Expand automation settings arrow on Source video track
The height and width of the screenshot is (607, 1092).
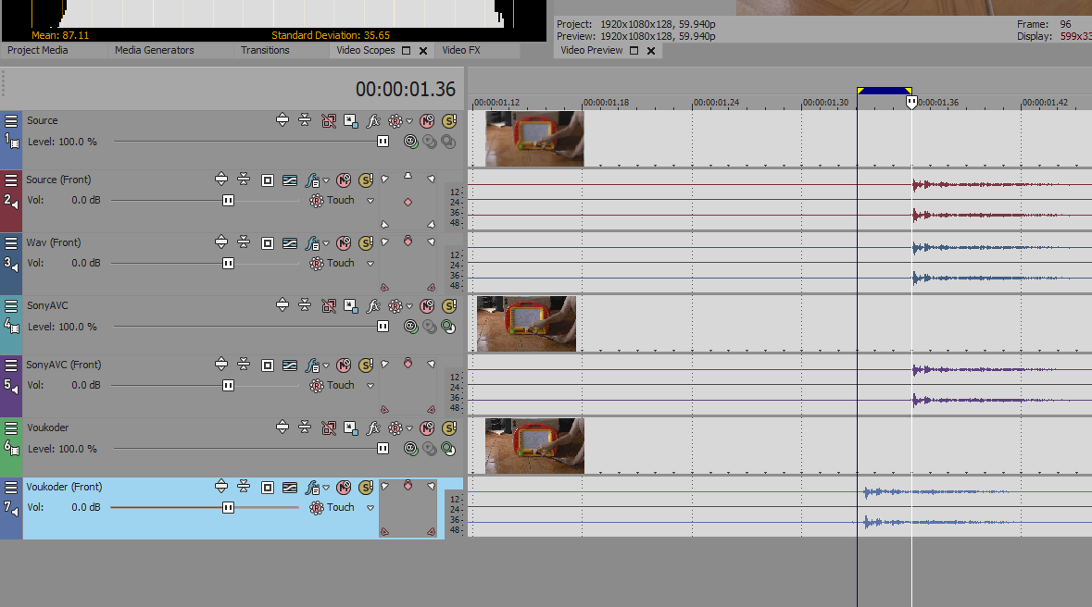(x=408, y=120)
